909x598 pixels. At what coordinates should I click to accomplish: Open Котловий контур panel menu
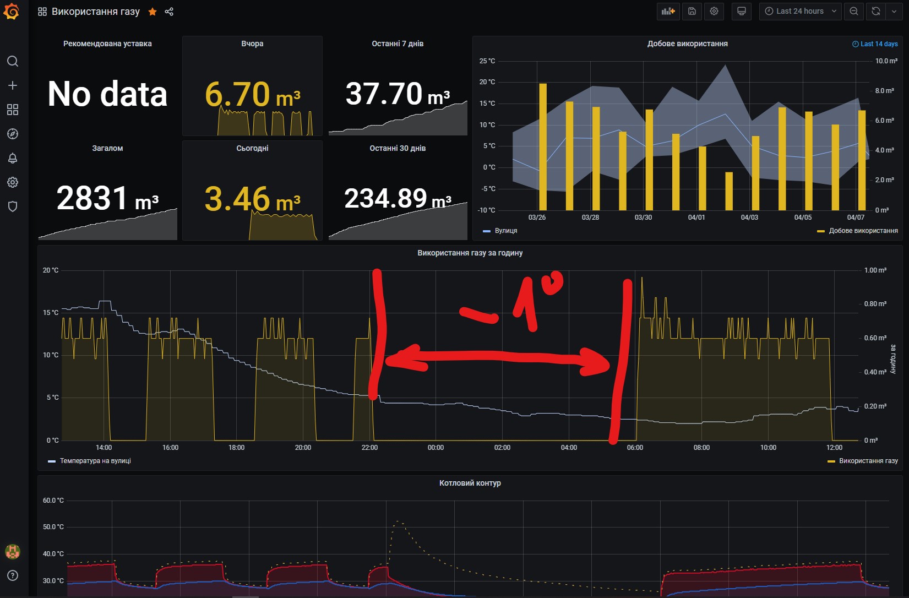tap(470, 483)
